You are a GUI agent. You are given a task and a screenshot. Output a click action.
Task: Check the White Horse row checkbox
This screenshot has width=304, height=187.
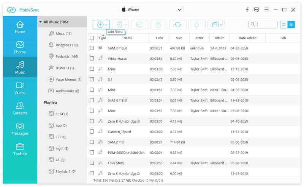92,58
